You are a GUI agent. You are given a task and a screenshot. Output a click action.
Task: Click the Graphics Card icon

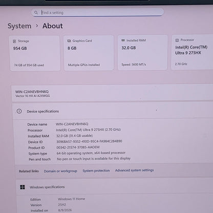pyautogui.click(x=69, y=41)
